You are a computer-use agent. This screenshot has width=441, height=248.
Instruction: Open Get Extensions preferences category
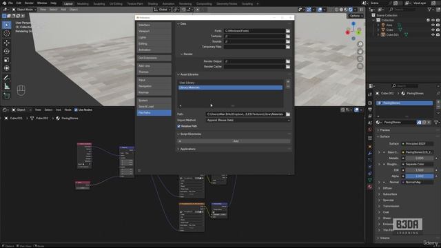(154, 58)
